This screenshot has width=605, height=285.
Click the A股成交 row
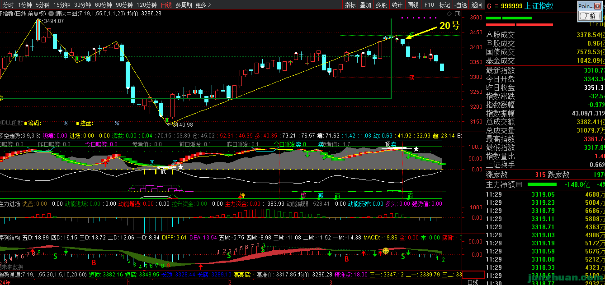point(545,35)
